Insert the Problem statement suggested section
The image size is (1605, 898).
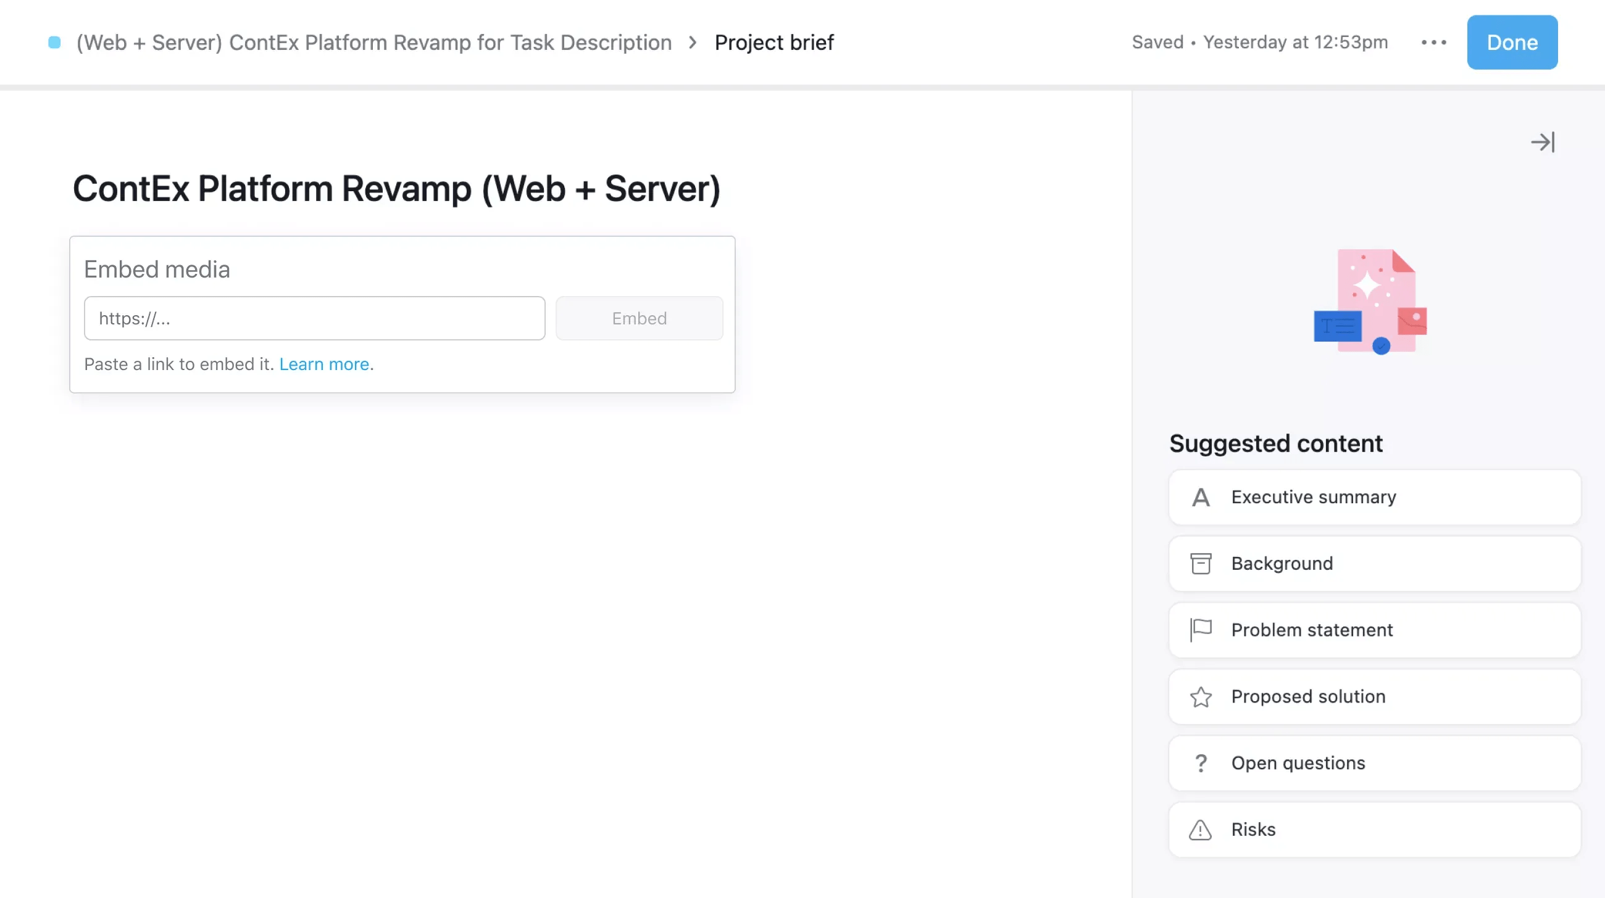pos(1375,630)
